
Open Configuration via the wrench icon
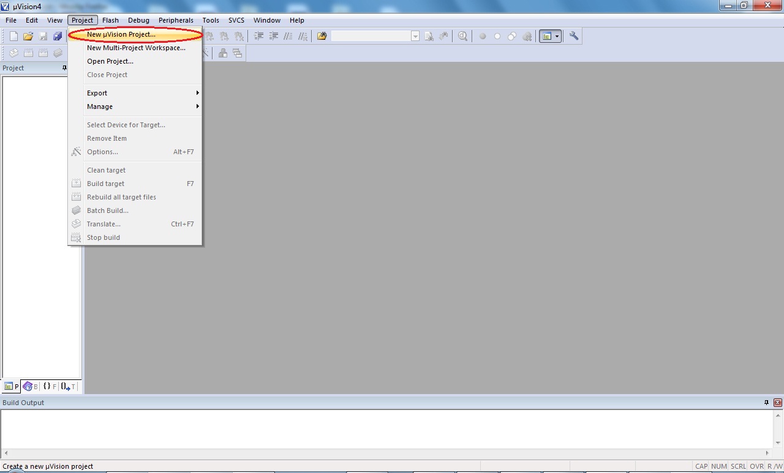(574, 36)
